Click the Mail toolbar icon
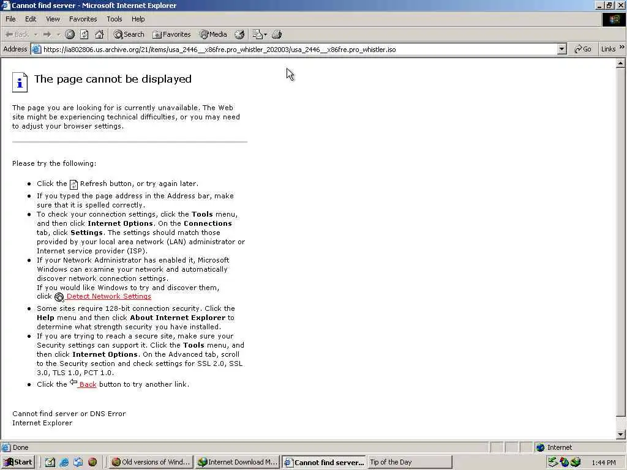This screenshot has height=470, width=627. [x=257, y=34]
